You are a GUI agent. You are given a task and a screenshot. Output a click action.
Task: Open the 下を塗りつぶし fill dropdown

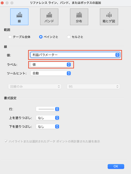point(48,126)
